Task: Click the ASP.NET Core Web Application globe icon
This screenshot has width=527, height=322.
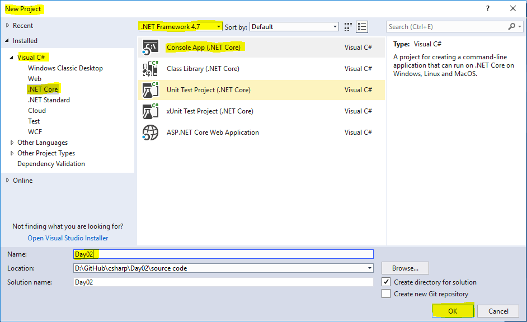Action: (150, 132)
